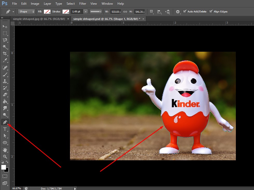254x190 pixels.
Task: Select the Brush tool
Action: (5, 74)
